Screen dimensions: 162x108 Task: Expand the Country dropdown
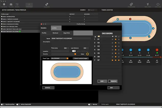[64, 54]
